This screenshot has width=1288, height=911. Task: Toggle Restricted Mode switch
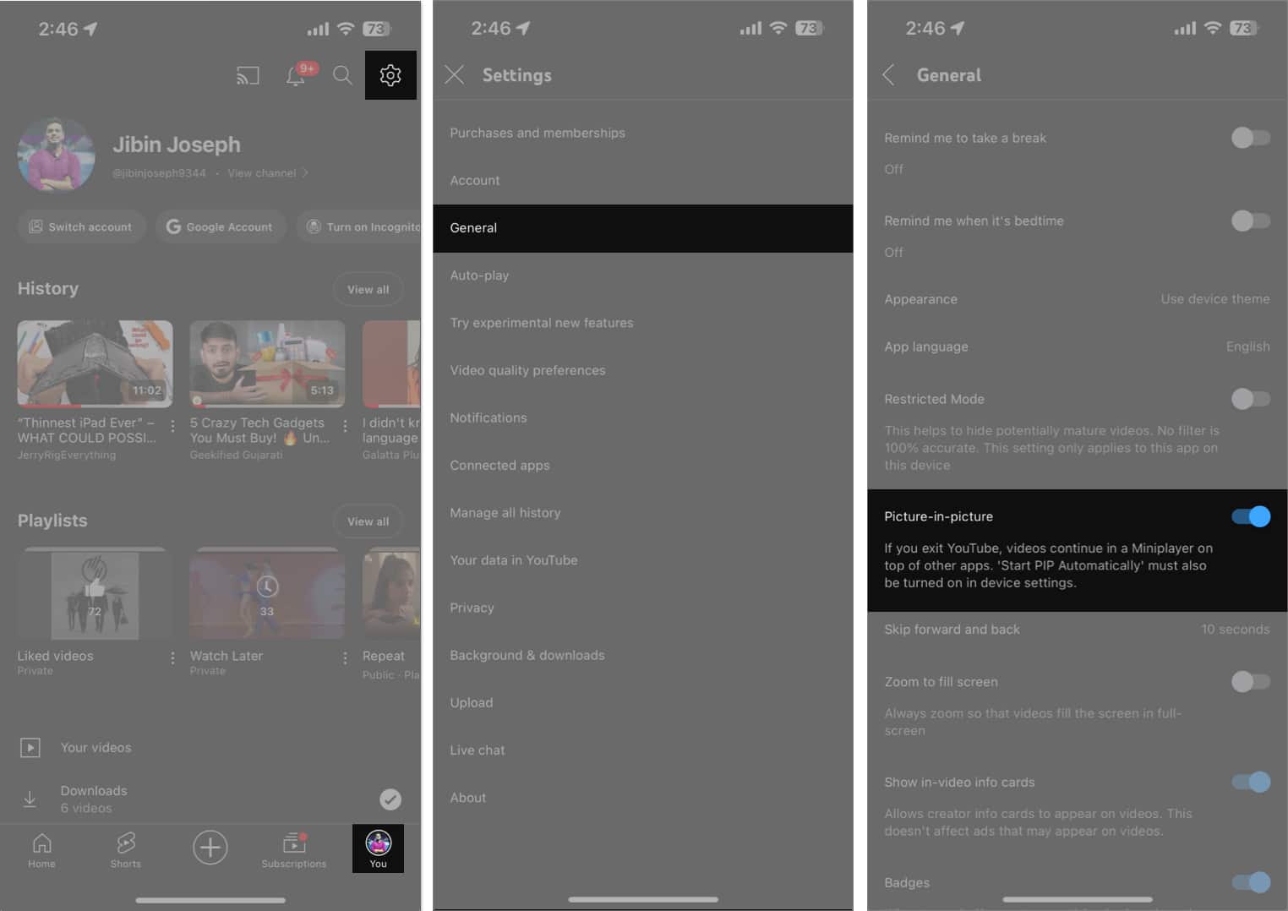click(1250, 399)
